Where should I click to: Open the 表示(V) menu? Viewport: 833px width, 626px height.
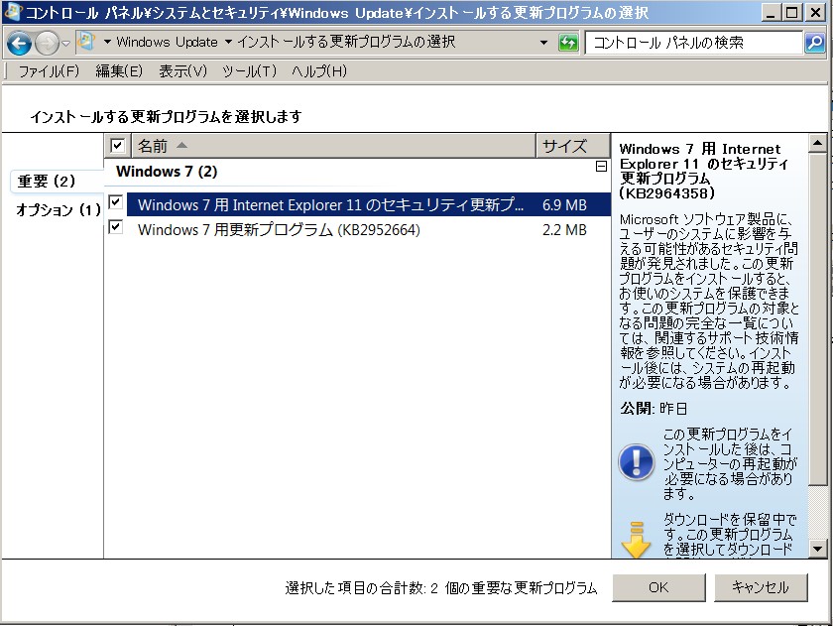coord(182,70)
